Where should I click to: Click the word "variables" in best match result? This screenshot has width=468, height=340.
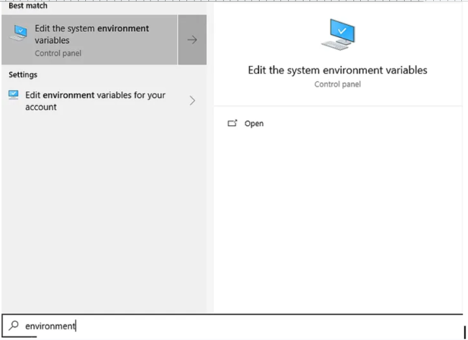point(52,40)
